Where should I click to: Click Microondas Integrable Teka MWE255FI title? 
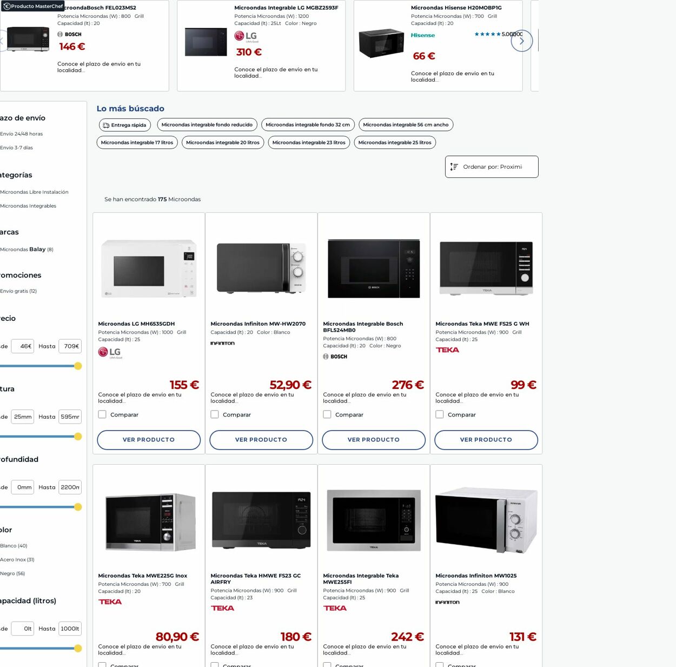361,579
